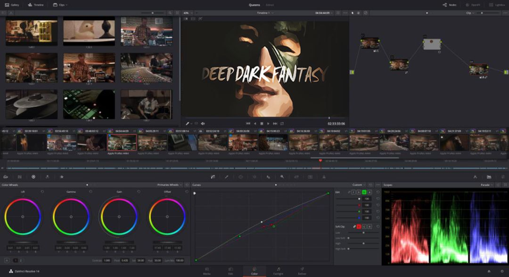Toggle the Gallery panel button
Image resolution: width=509 pixels, height=277 pixels.
tap(12, 5)
